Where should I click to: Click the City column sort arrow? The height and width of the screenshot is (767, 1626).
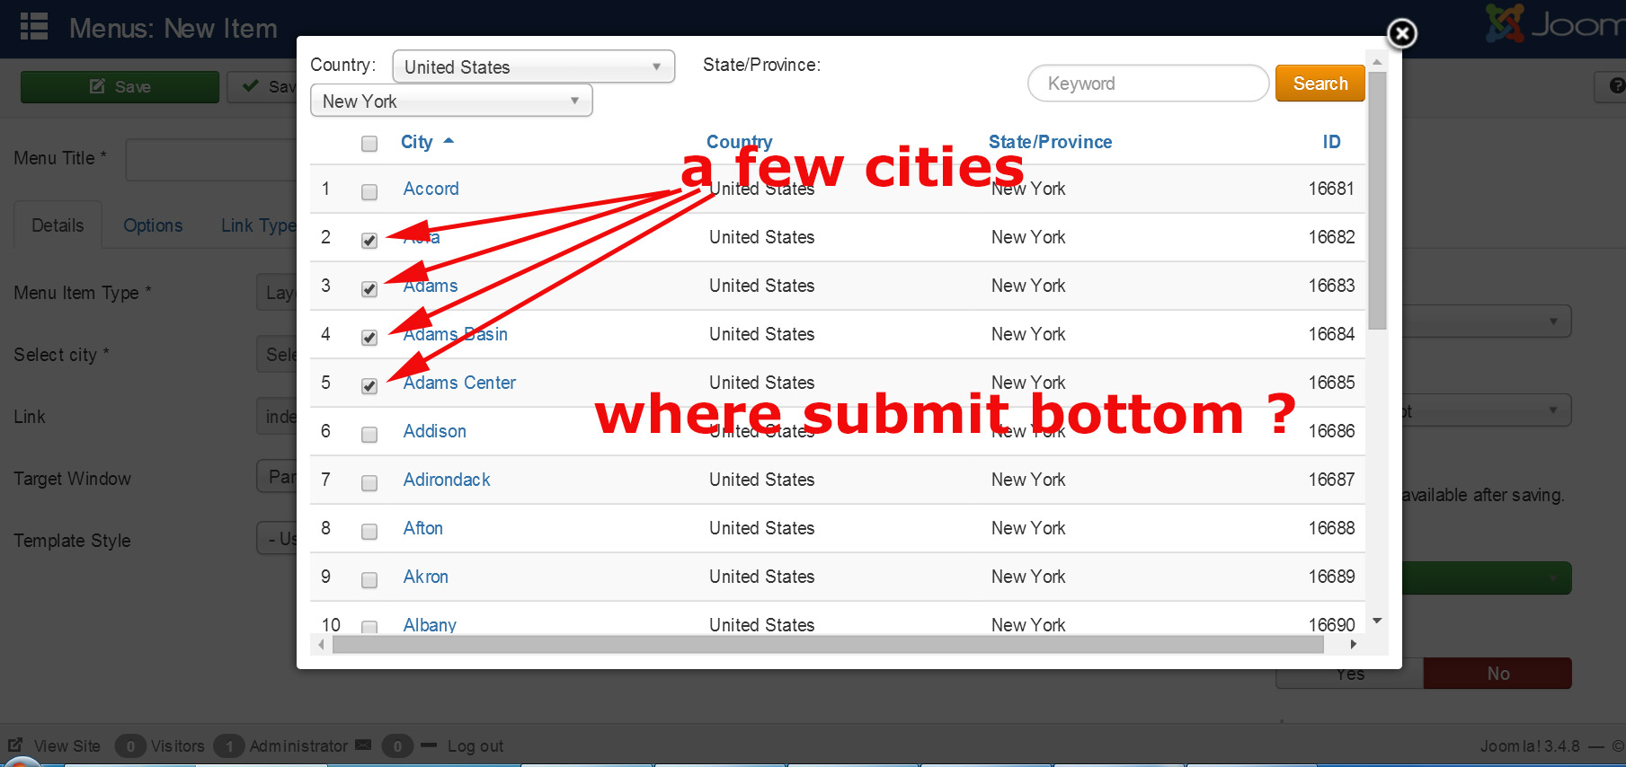click(x=449, y=141)
